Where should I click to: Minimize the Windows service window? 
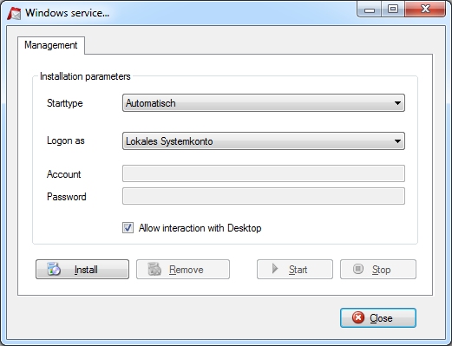pyautogui.click(x=370, y=10)
